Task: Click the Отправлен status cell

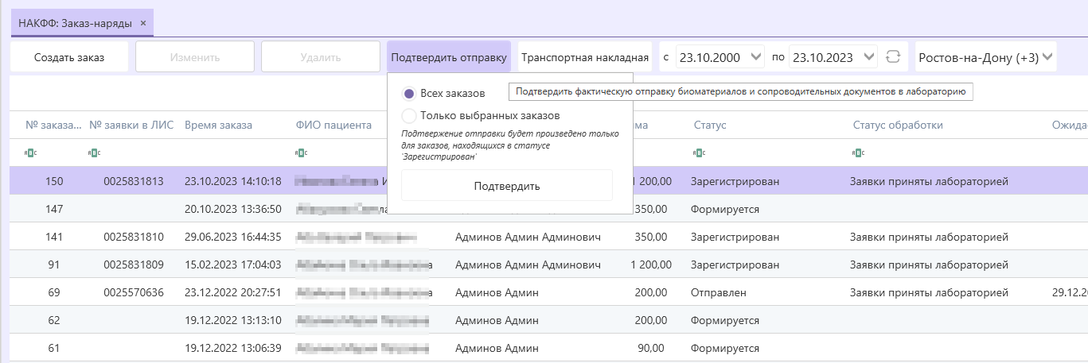Action: click(x=719, y=292)
